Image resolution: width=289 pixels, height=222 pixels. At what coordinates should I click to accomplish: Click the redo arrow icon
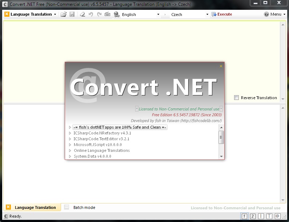[x=99, y=15]
